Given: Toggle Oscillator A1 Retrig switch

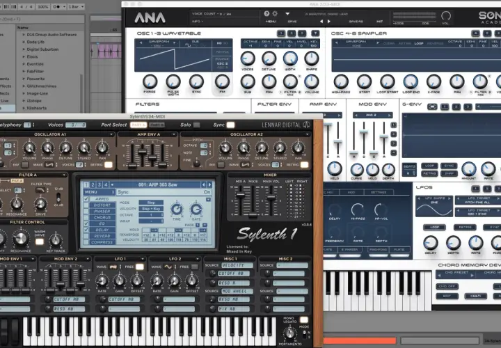Looking at the screenshot, I should click(x=109, y=164).
